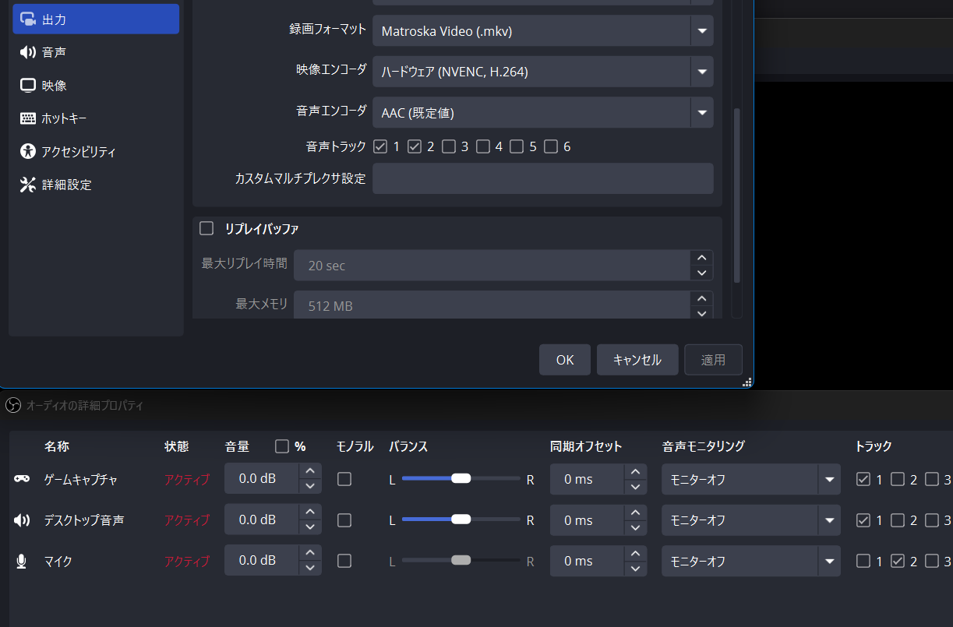Viewport: 953px width, 627px height.
Task: Open the 映像エンコーダ dropdown
Action: point(543,72)
